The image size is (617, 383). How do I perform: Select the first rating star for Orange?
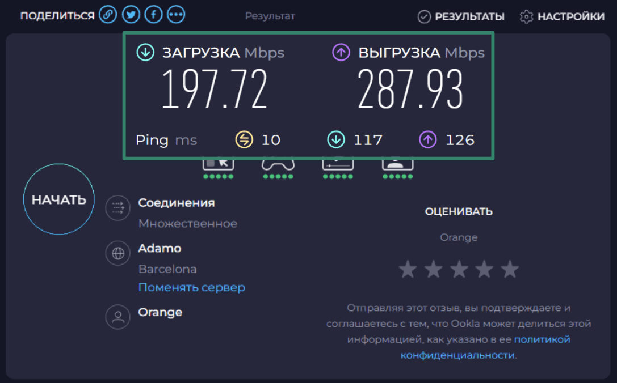click(408, 269)
